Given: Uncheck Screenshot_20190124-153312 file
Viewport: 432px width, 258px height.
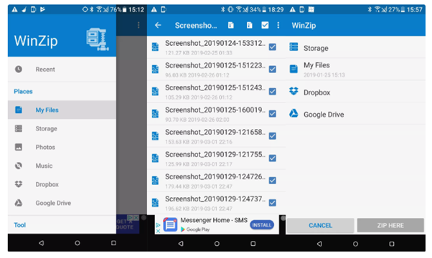Looking at the screenshot, I should [273, 47].
